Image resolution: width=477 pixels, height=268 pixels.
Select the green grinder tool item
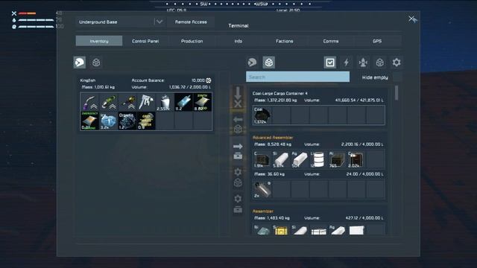tap(109, 102)
